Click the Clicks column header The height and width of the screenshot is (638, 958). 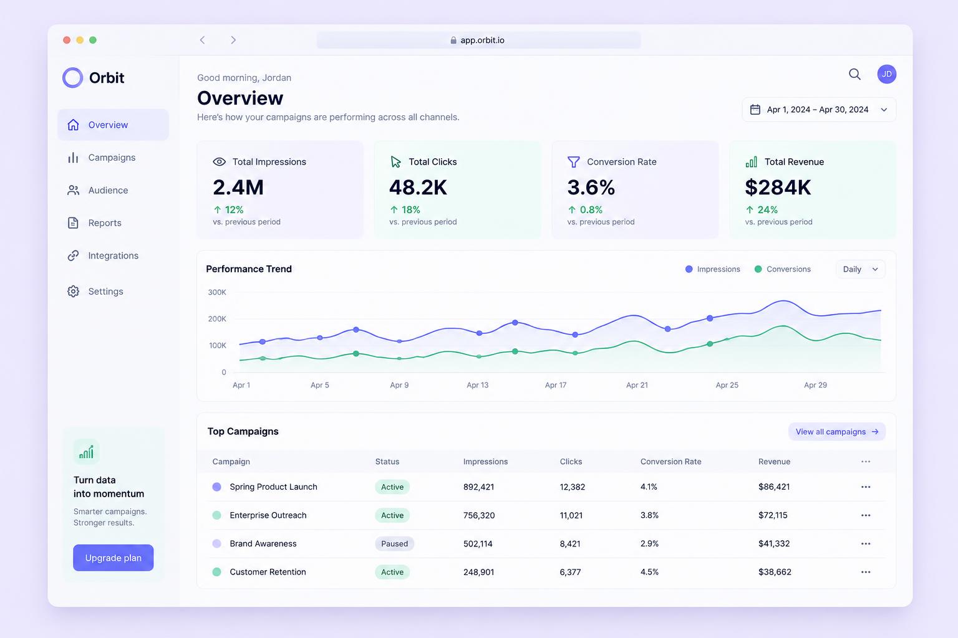coord(571,462)
